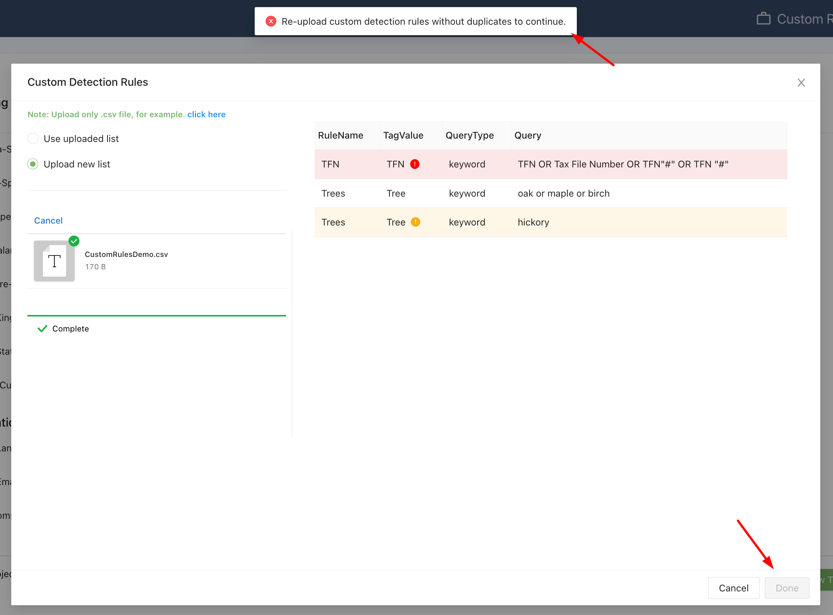Click the green Complete checkmark icon

(42, 328)
